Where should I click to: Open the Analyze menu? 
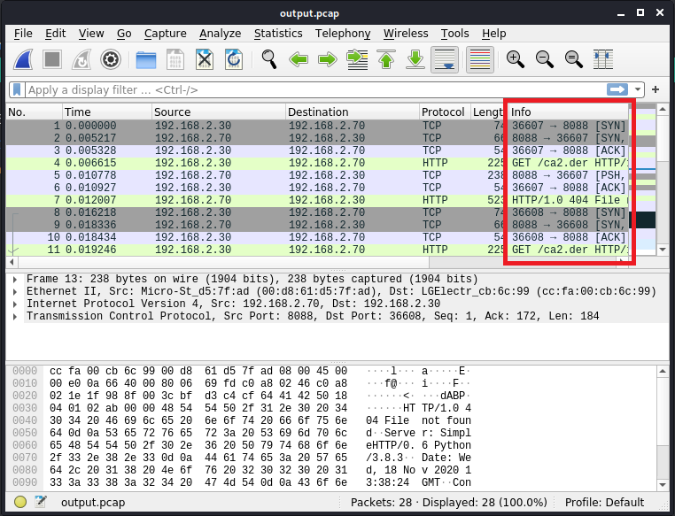point(220,33)
